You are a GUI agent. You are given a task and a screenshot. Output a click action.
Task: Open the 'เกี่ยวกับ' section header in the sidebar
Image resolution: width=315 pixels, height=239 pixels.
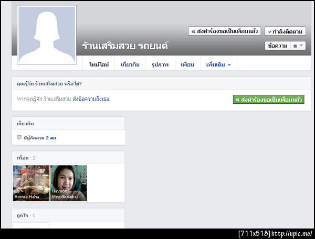click(x=25, y=124)
